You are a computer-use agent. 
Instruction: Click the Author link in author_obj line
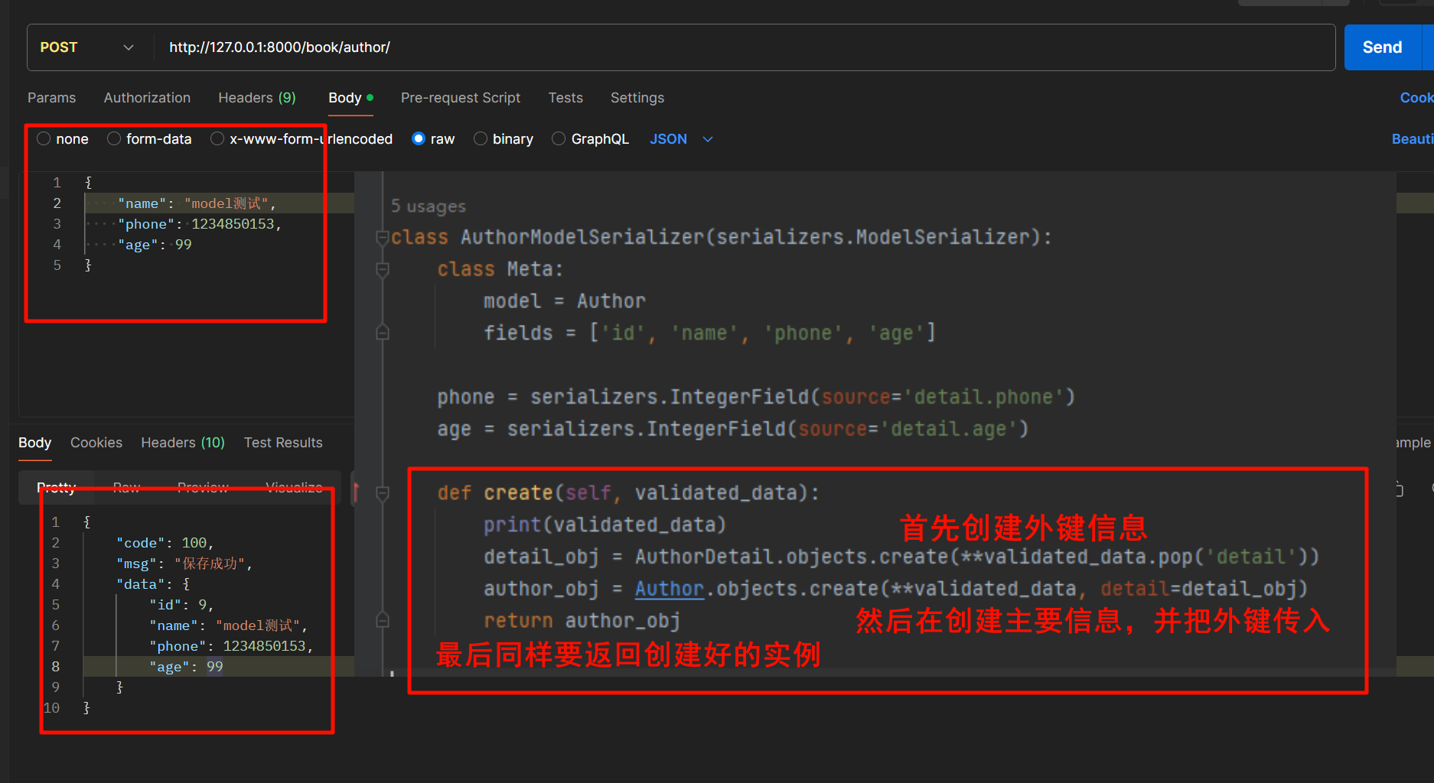click(669, 589)
